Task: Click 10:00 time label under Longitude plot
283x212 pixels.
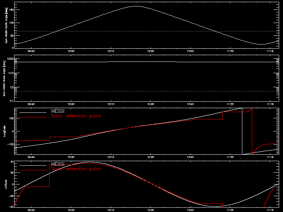Action: [71, 157]
